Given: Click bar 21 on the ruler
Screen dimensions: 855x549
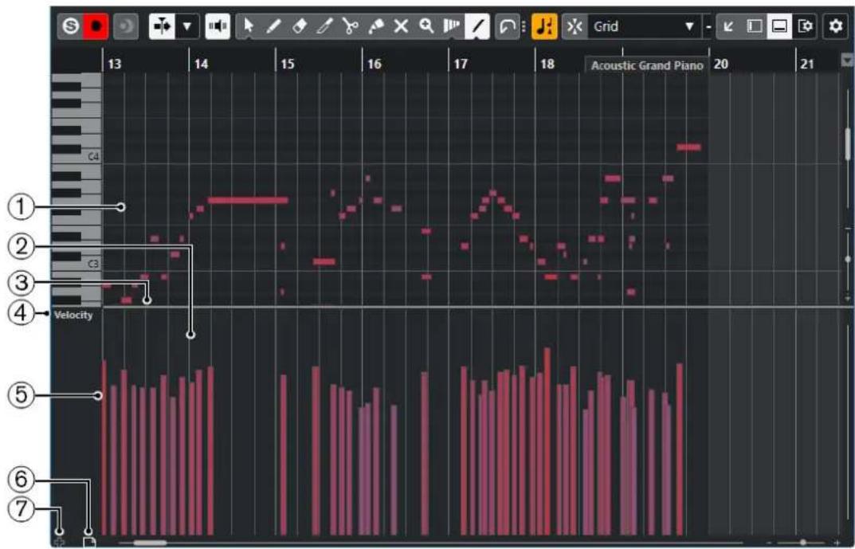Looking at the screenshot, I should click(x=807, y=65).
